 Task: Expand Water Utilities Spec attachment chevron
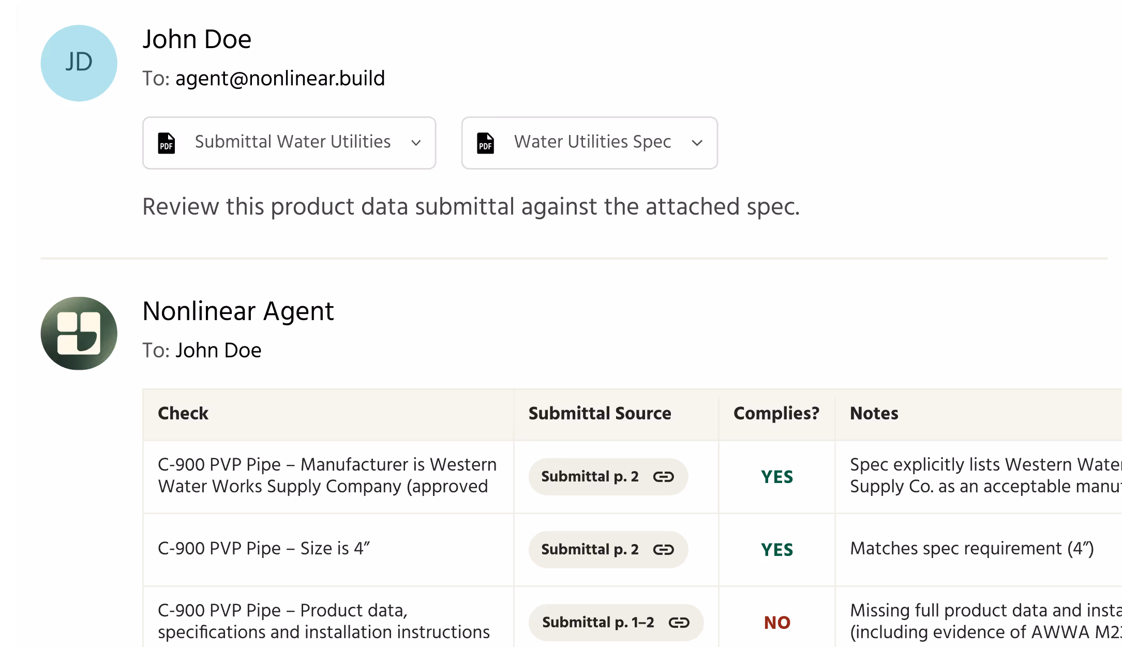[x=697, y=143]
